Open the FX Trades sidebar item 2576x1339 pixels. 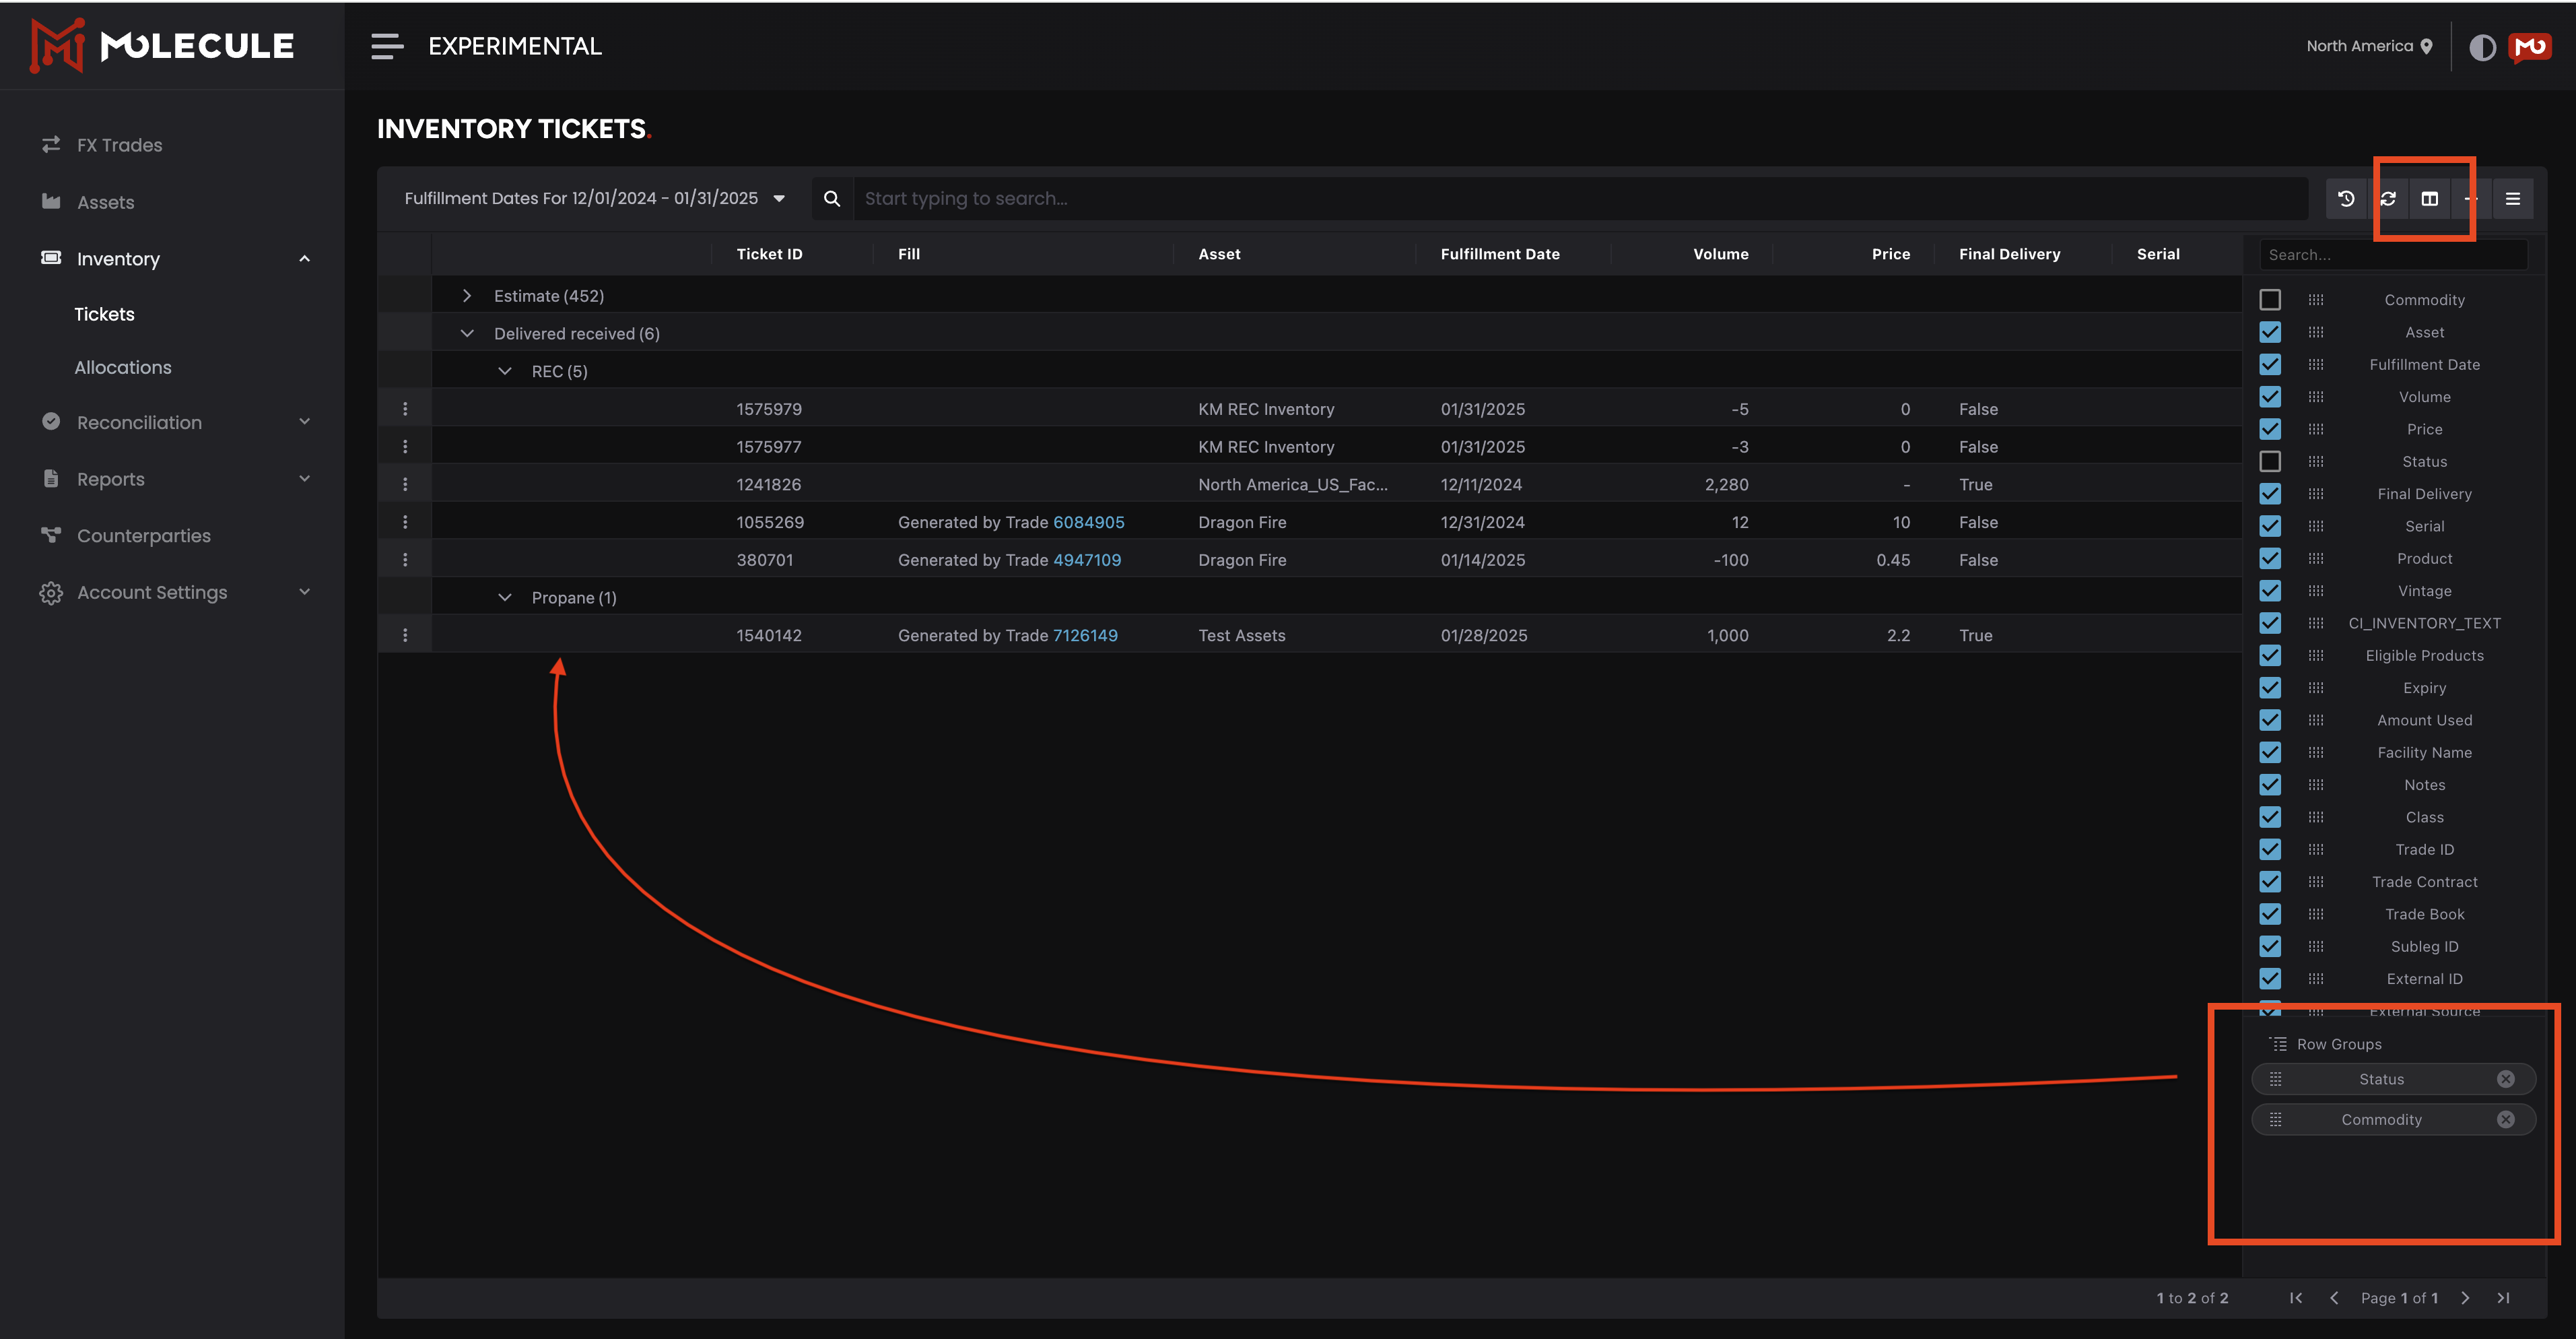119,145
